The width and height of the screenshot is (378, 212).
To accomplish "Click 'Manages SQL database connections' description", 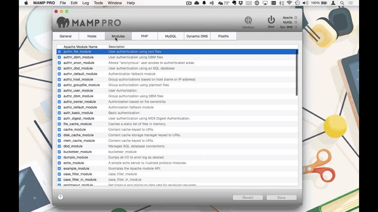I will 136,146.
